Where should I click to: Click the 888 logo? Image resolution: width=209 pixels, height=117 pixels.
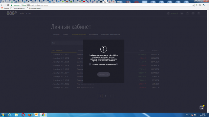12,13
